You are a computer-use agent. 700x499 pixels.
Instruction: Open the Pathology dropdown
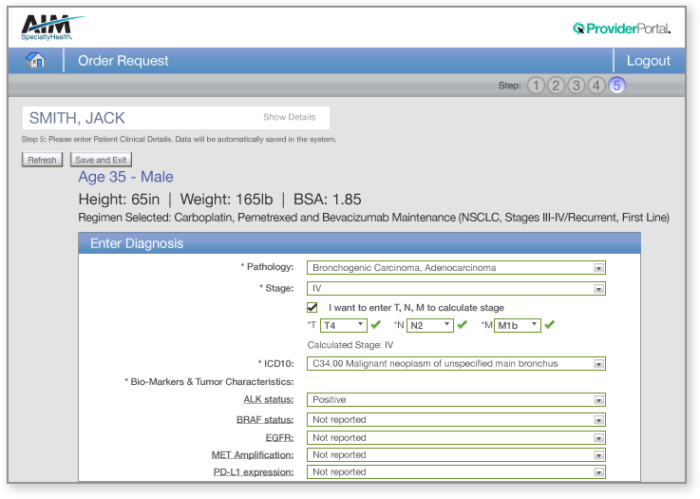click(456, 268)
